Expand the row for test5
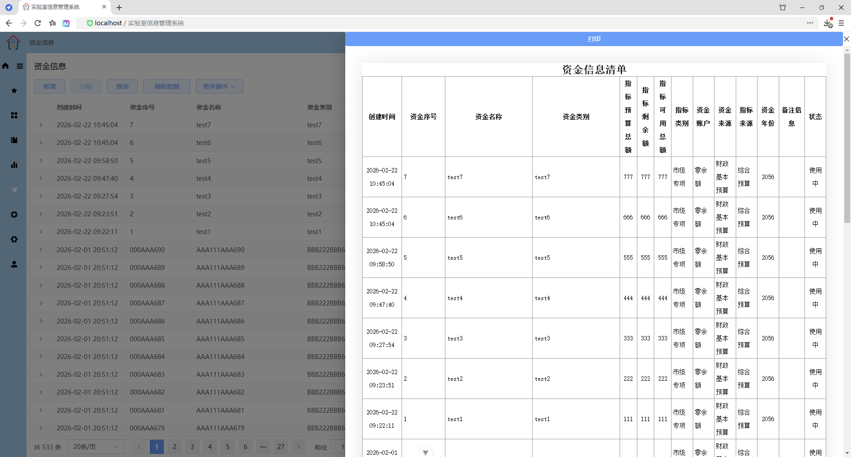Viewport: 851px width, 457px height. (x=41, y=160)
